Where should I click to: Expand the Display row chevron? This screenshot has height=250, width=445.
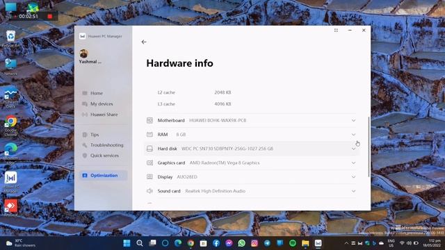tap(353, 176)
